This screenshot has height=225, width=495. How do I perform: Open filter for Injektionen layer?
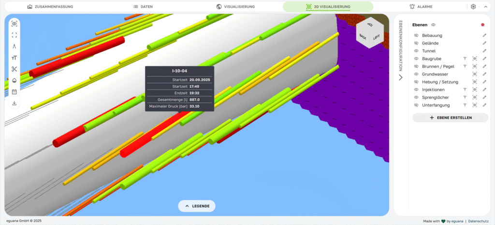pyautogui.click(x=465, y=90)
